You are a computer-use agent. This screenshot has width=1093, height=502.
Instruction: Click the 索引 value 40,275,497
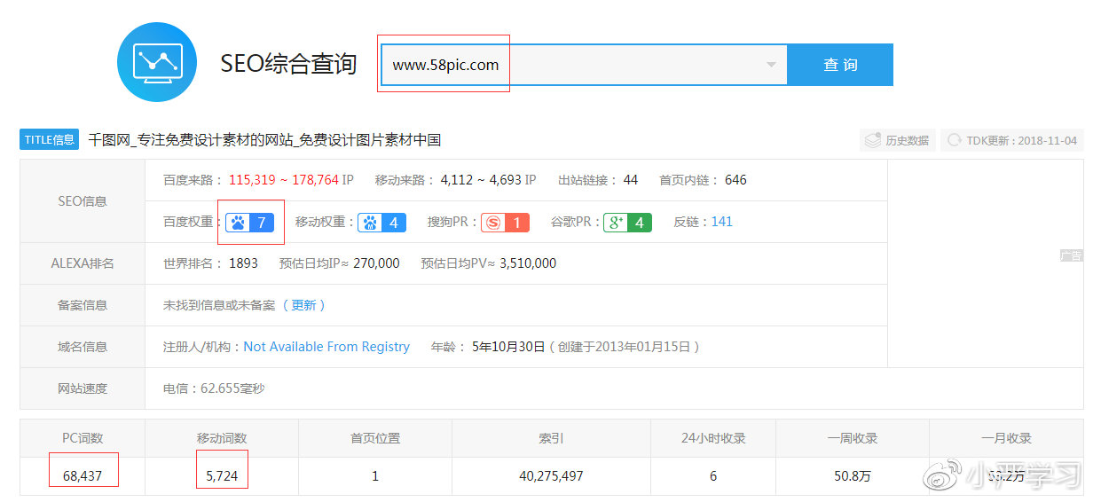[x=551, y=476]
